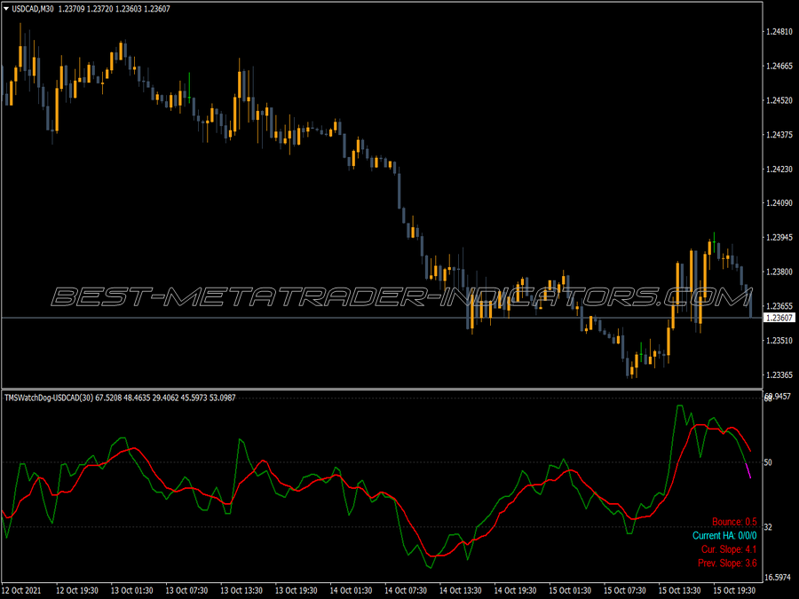Screen dimensions: 799x599
Task: Click the current price tag 1.23607
Action: [779, 318]
